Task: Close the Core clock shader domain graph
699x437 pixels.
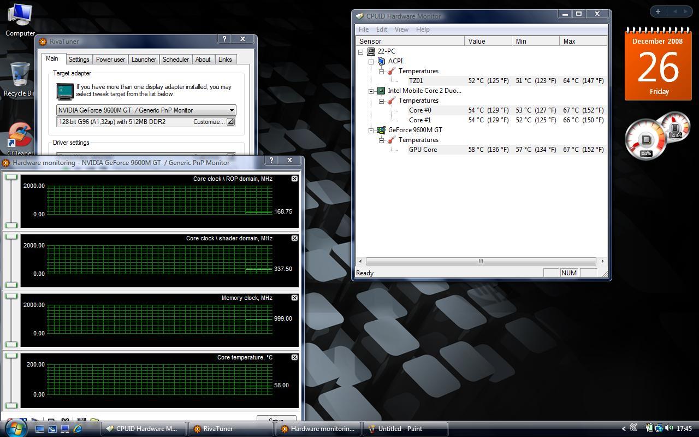Action: tap(294, 238)
